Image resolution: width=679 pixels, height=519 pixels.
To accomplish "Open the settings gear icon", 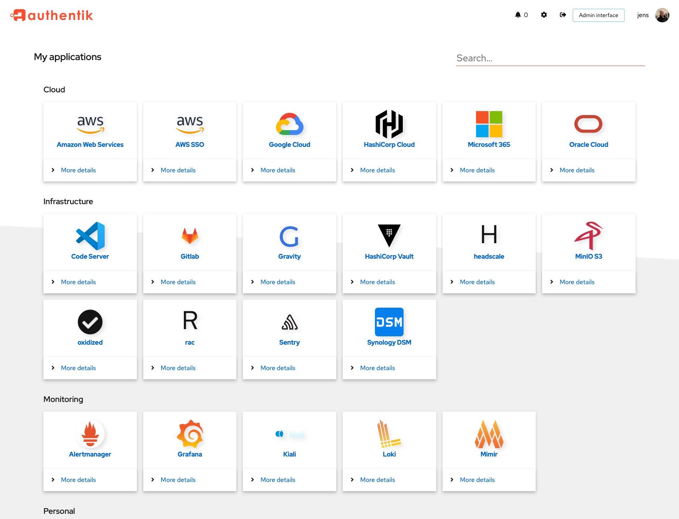I will pyautogui.click(x=544, y=15).
